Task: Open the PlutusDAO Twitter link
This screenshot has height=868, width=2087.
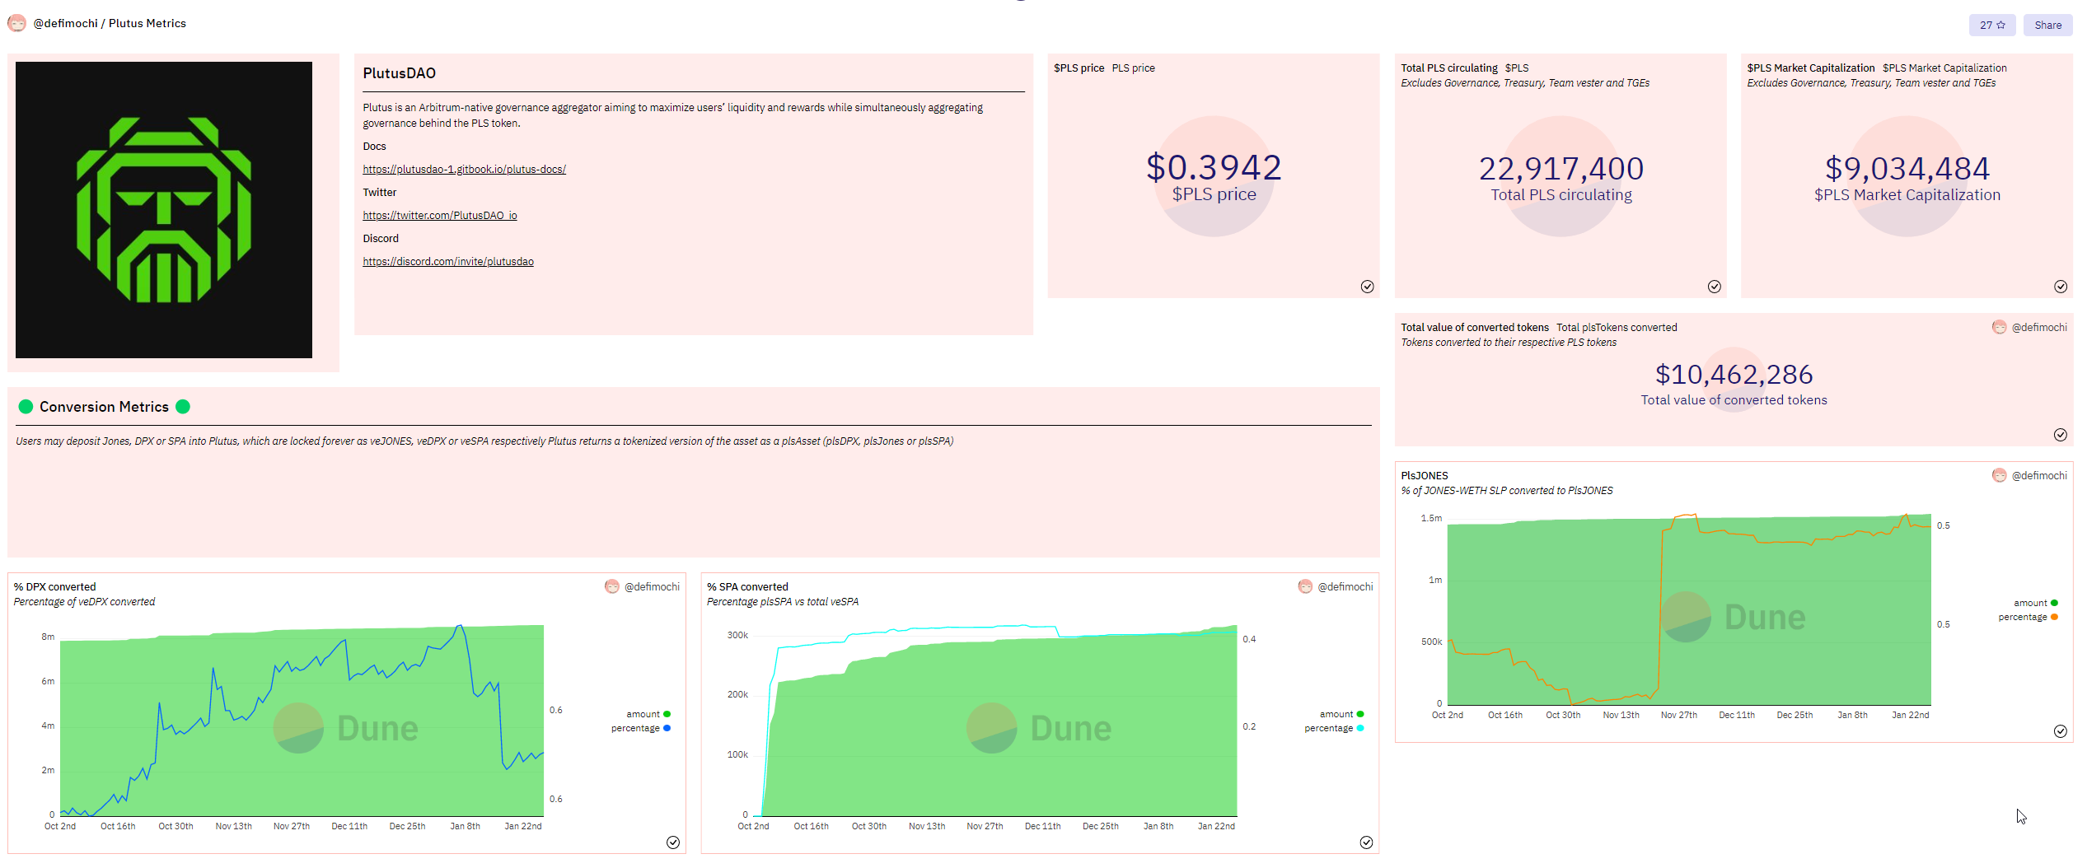Action: (x=440, y=216)
